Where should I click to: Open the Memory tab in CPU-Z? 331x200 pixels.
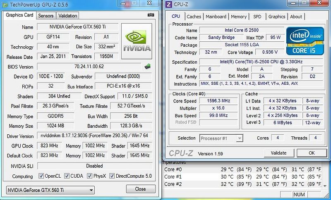click(x=239, y=17)
